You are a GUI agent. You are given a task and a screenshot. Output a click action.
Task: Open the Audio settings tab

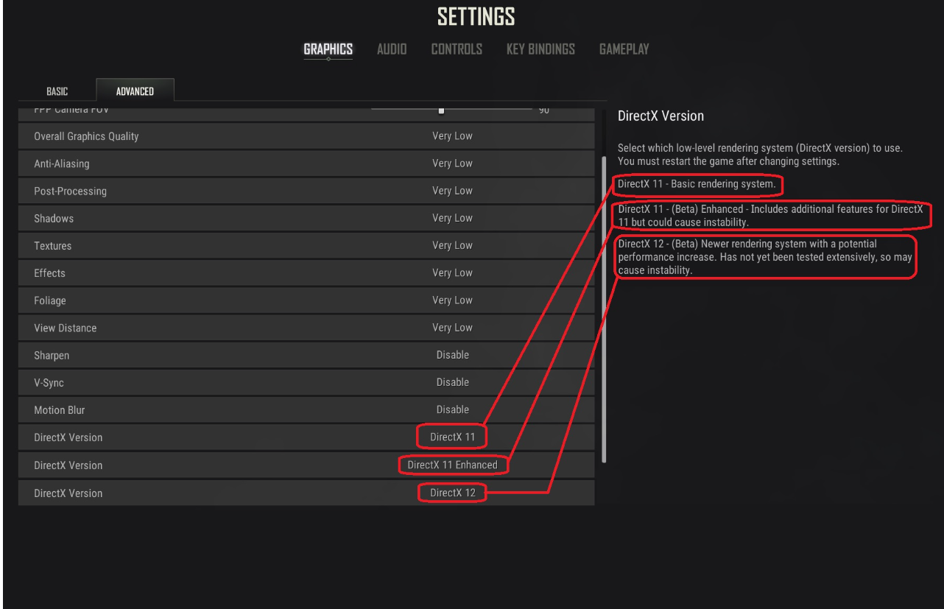click(392, 50)
